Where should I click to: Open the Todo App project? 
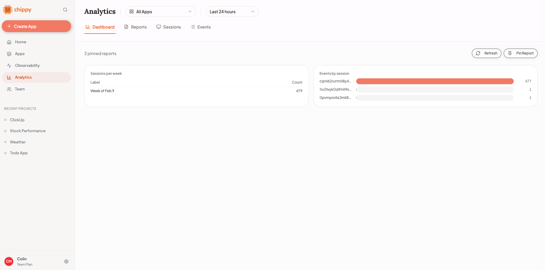click(x=19, y=153)
